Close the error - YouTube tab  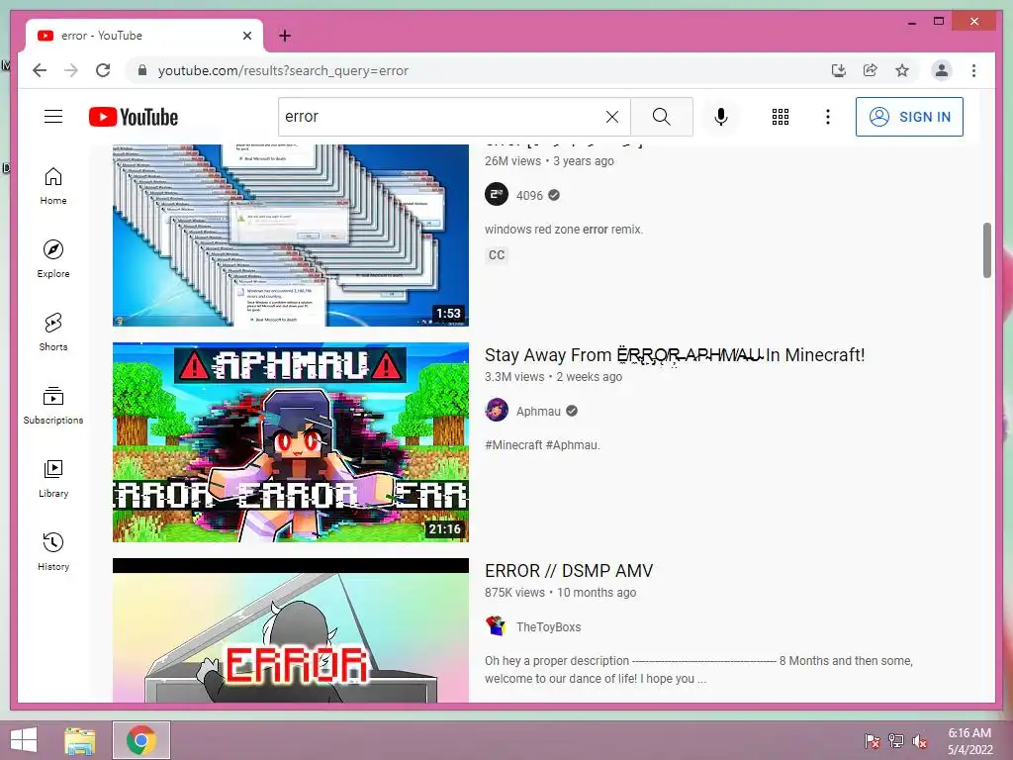tap(246, 36)
